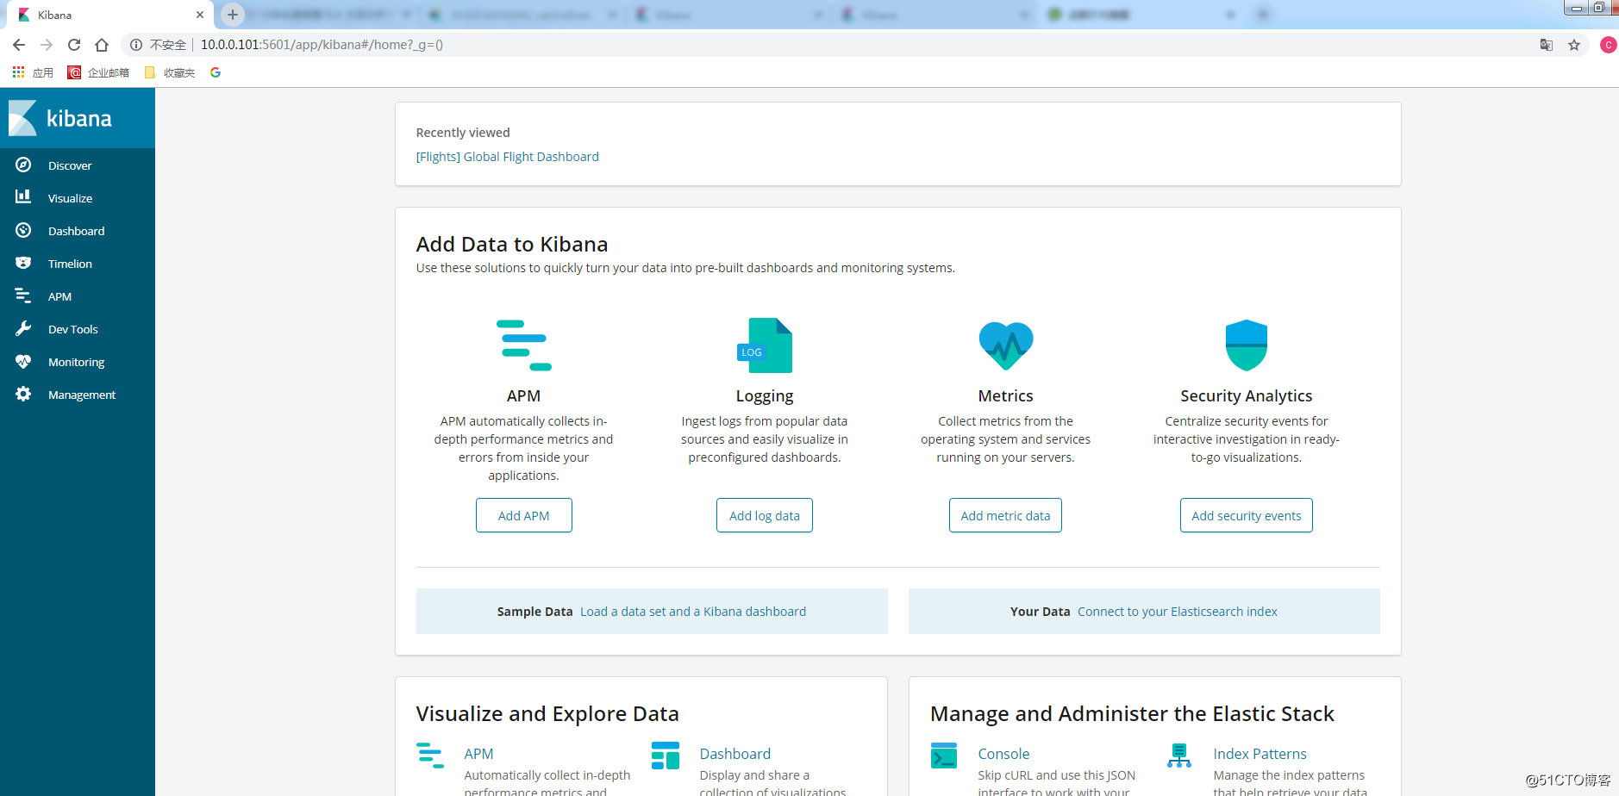The width and height of the screenshot is (1619, 796).
Task: Click the Add security events button
Action: (1247, 515)
